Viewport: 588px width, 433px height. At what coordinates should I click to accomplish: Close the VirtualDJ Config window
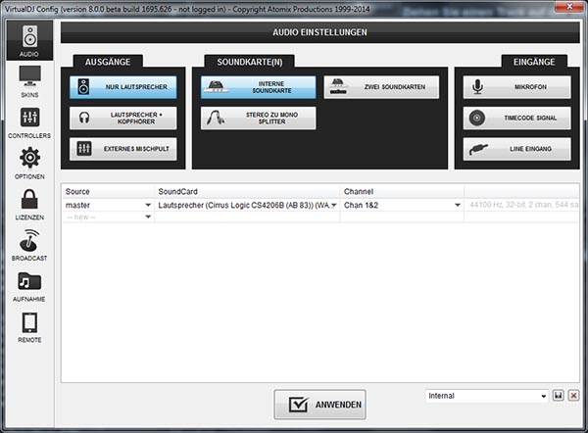569,7
